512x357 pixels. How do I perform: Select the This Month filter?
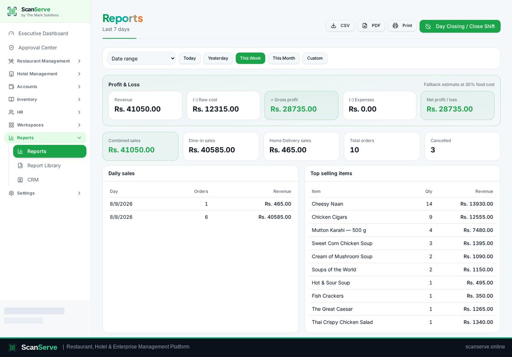[284, 58]
